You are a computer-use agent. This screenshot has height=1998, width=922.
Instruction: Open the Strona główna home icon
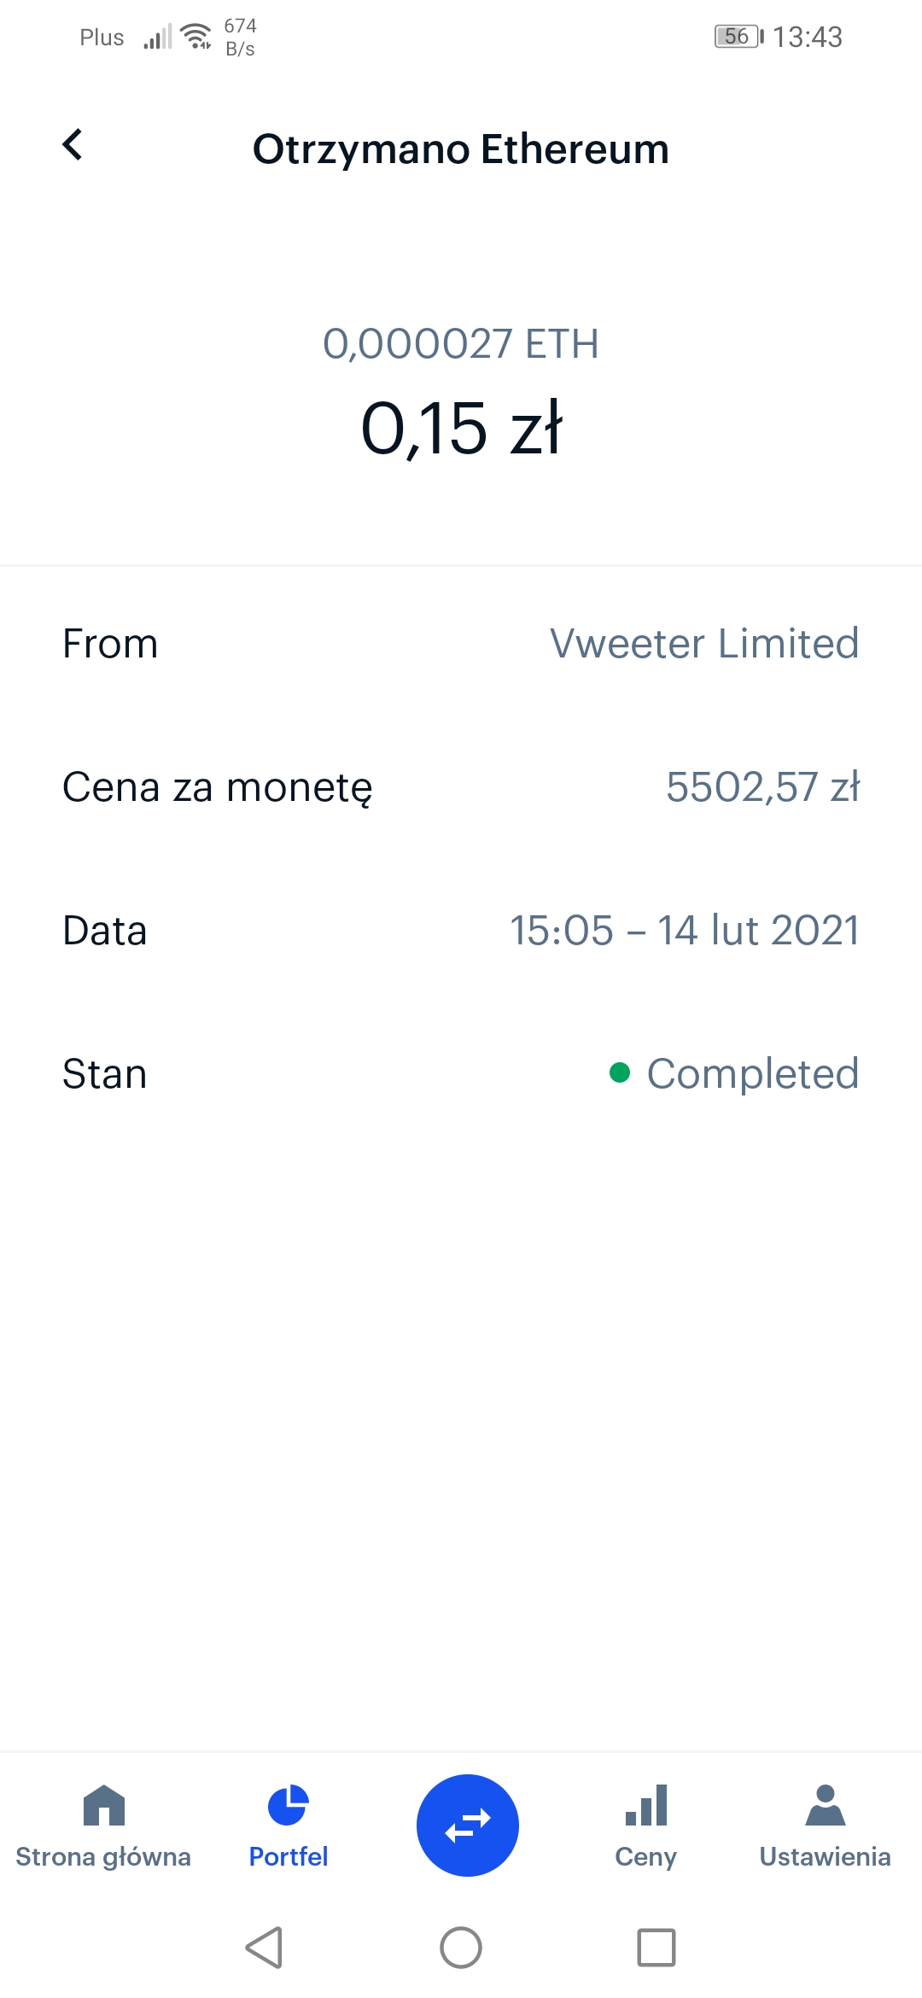[104, 1805]
